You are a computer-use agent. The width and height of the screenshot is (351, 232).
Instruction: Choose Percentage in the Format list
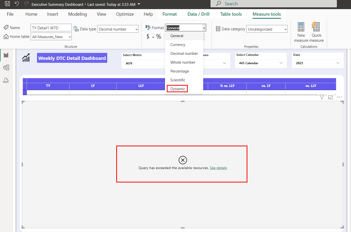[179, 71]
